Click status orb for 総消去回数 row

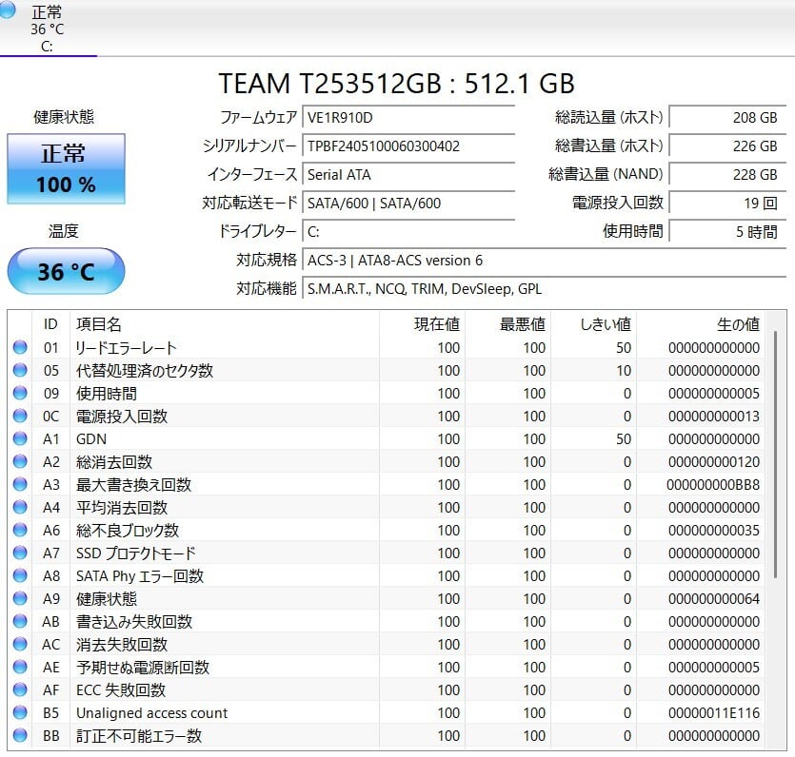(x=19, y=462)
